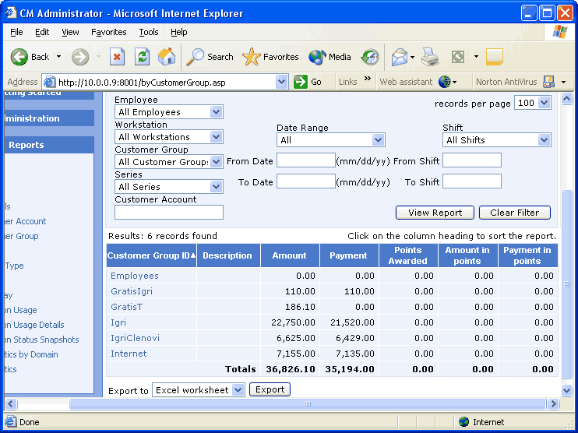Open the Favorites star icon

pyautogui.click(x=252, y=57)
